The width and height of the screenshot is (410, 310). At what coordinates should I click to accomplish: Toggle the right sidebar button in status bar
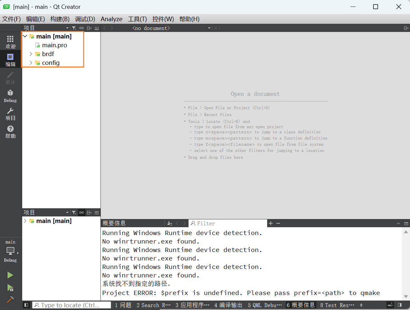(400, 305)
